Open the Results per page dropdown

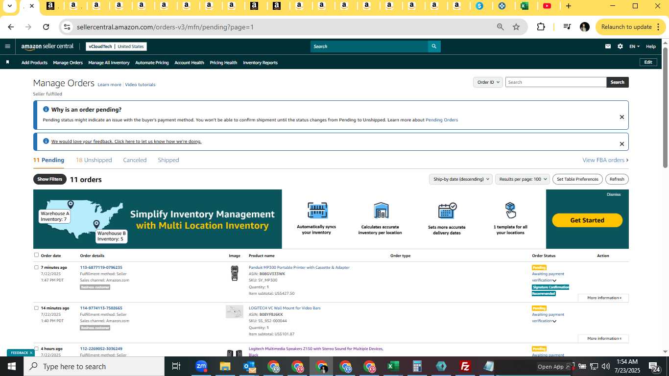tap(523, 179)
